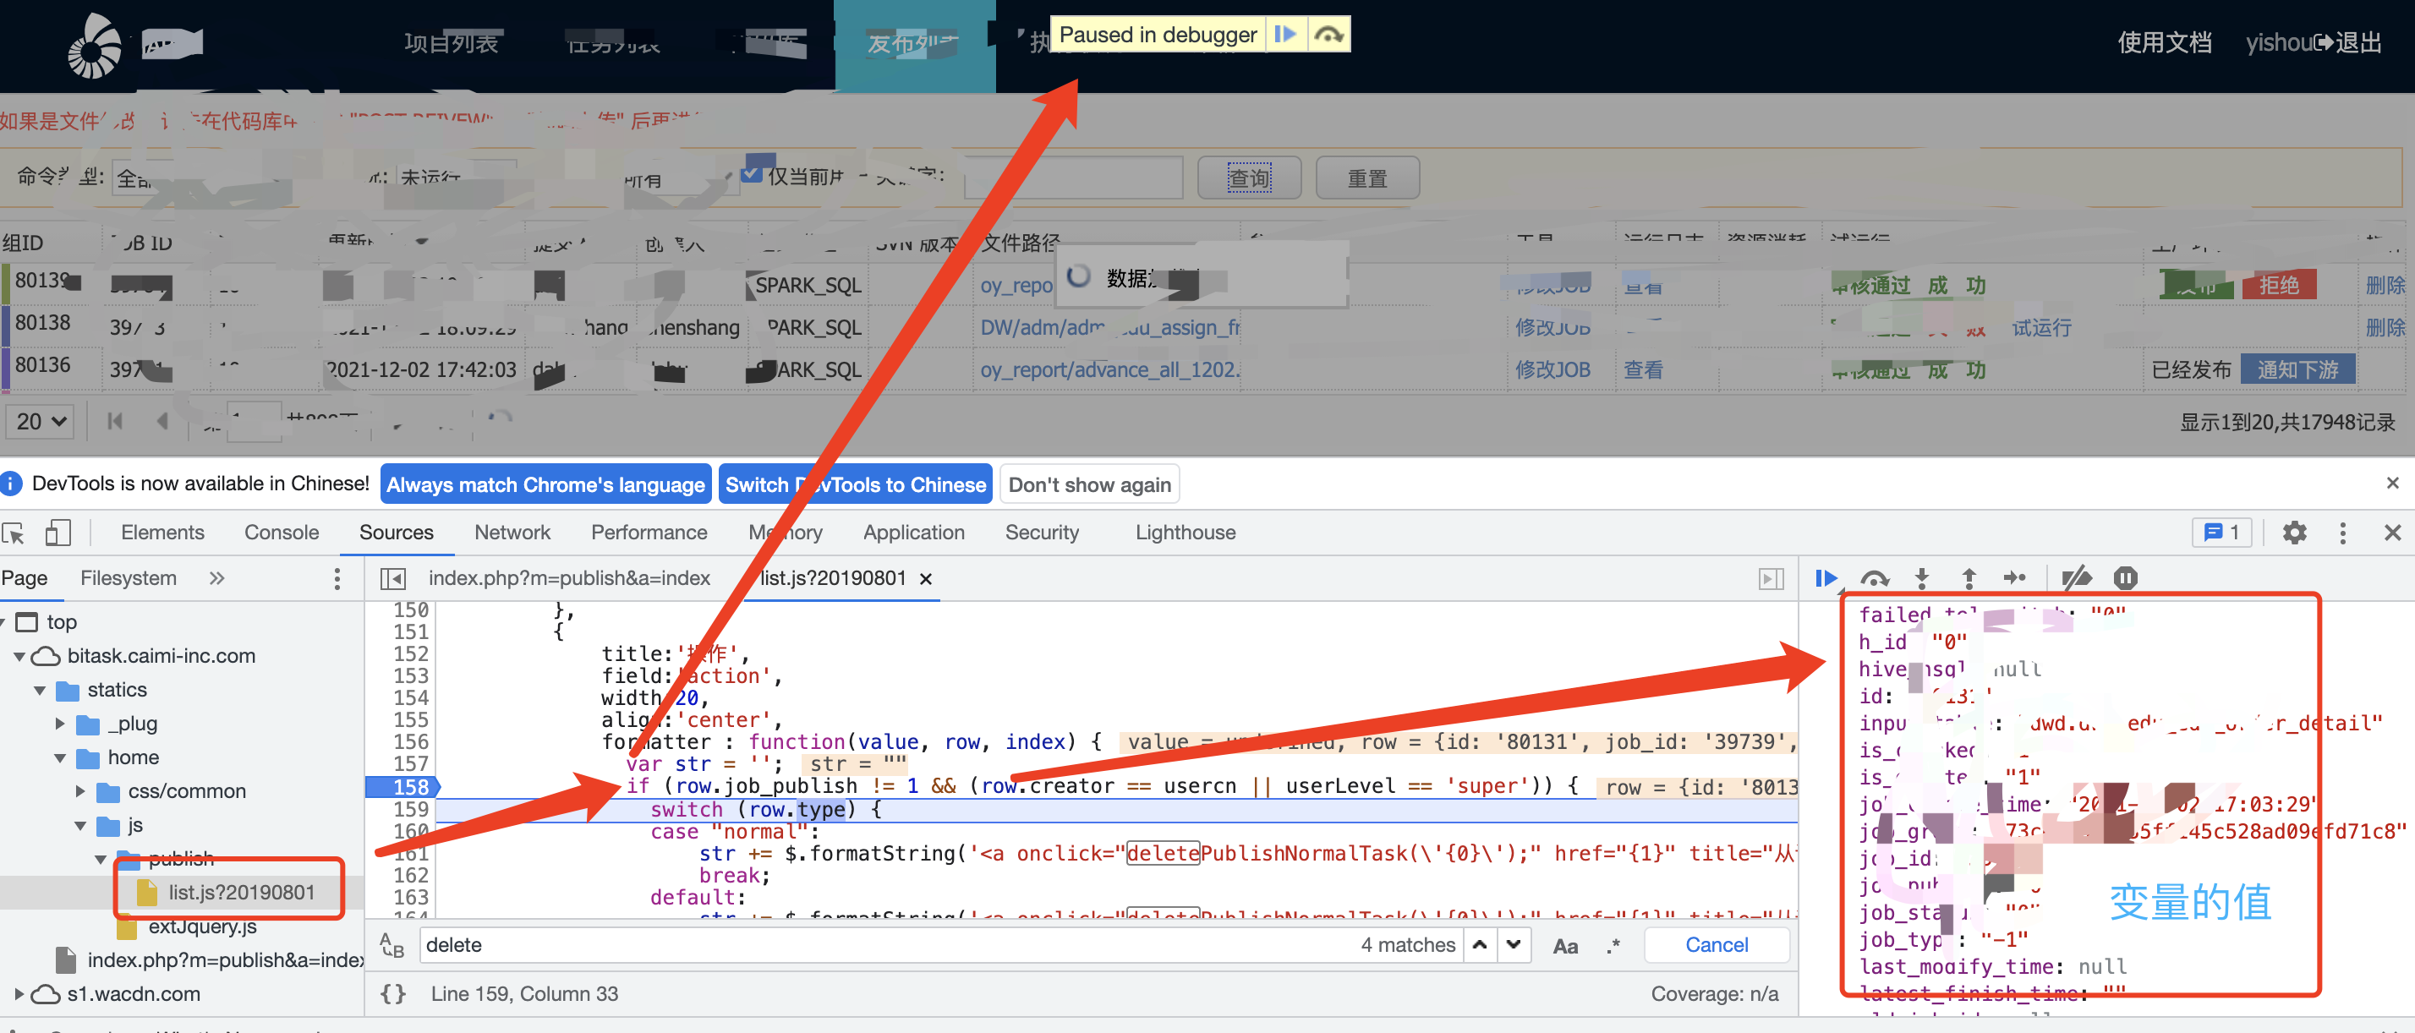Expand the _plug folder
Screen dimensions: 2415x1033
pyautogui.click(x=60, y=724)
